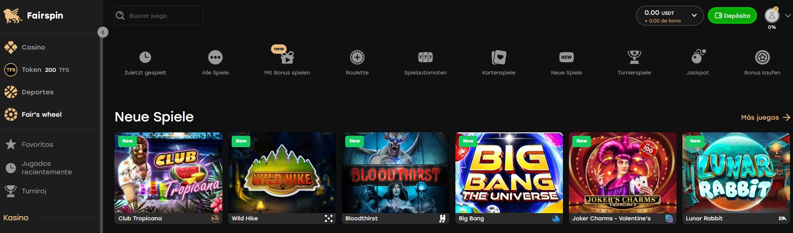This screenshot has height=233, width=793.
Task: Click provider icon on Joker Charms card
Action: 669,219
